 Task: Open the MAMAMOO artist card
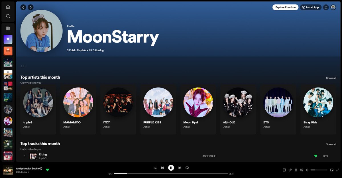point(78,109)
